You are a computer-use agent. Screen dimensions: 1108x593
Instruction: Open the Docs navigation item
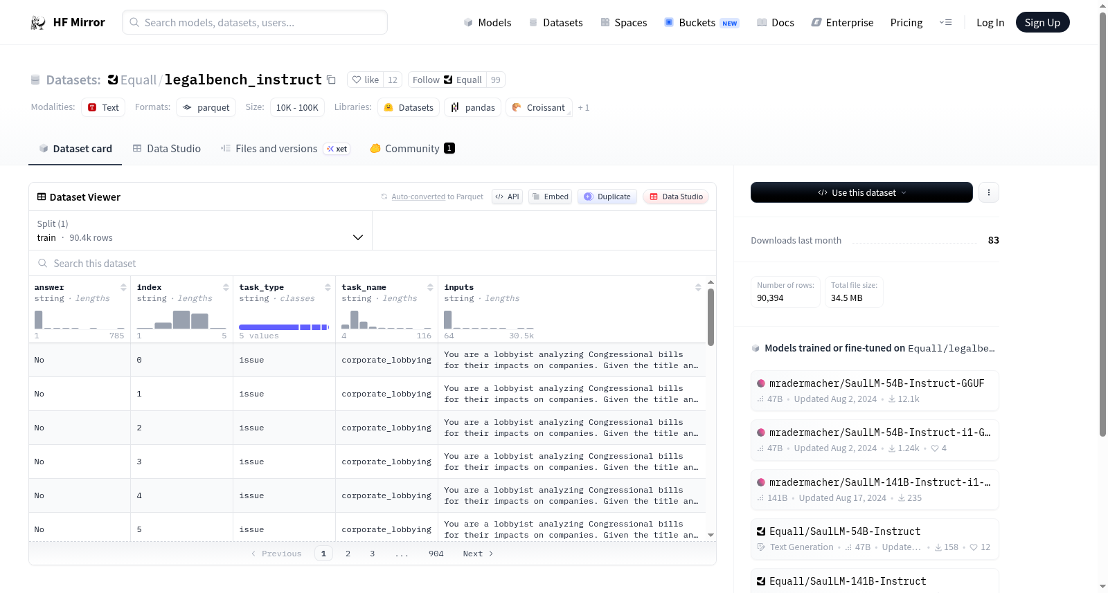776,22
